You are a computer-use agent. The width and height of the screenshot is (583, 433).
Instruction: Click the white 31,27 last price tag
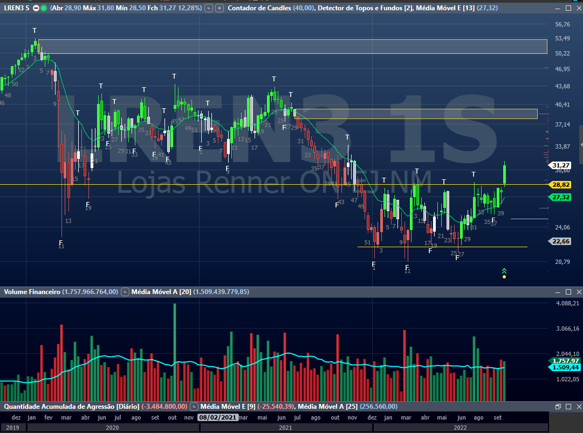(561, 165)
